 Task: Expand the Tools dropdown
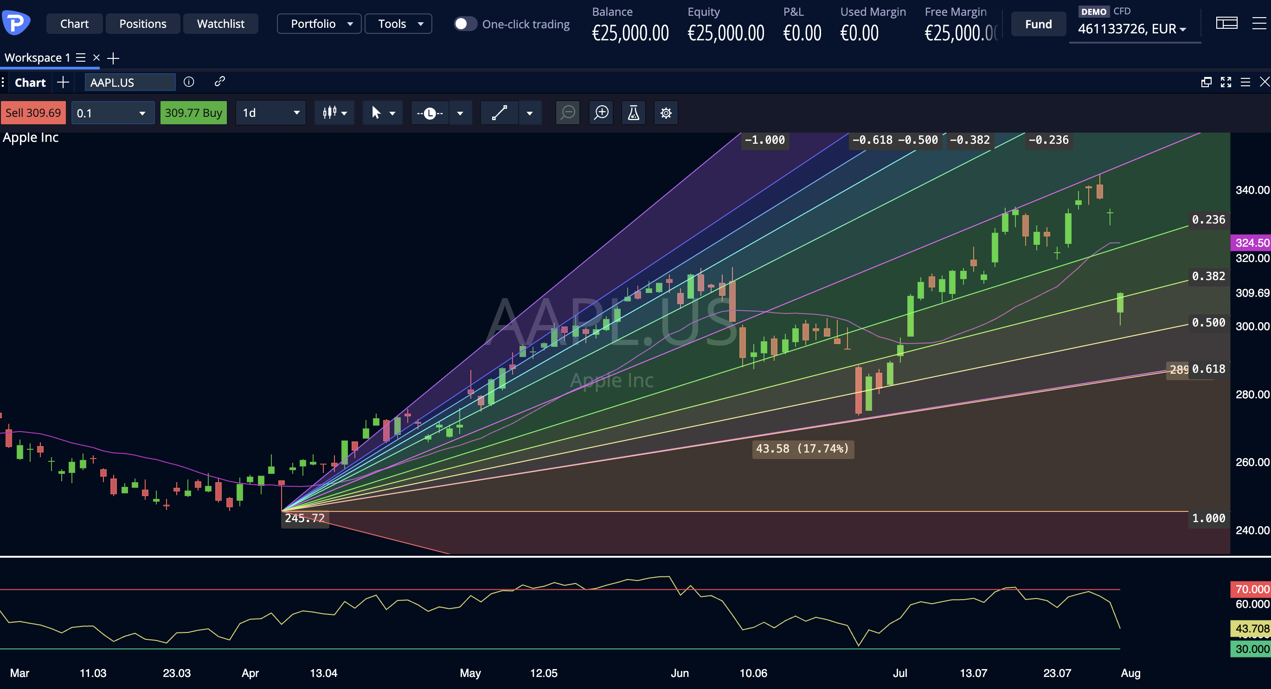pyautogui.click(x=398, y=24)
